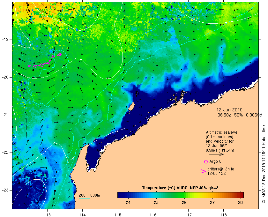Click the Altimetric sealevel label
The width and height of the screenshot is (268, 217).
[x=222, y=132]
